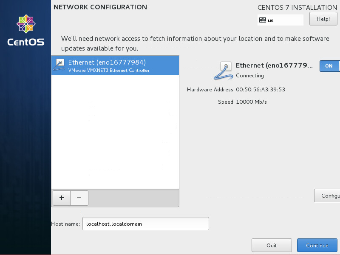Click the Host name: label
340x255 pixels.
click(65, 224)
